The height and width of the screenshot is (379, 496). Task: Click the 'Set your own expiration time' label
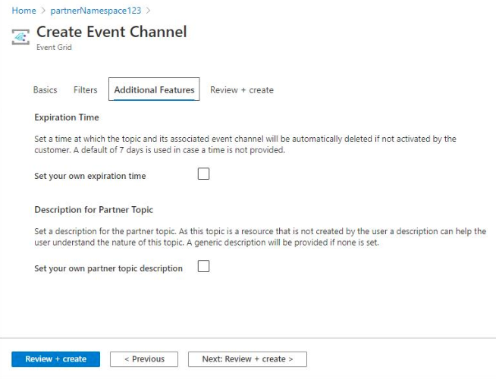click(x=90, y=176)
